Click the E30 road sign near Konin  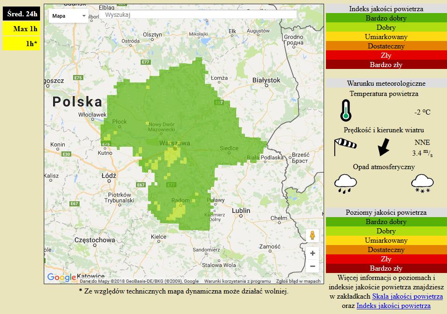(66, 154)
